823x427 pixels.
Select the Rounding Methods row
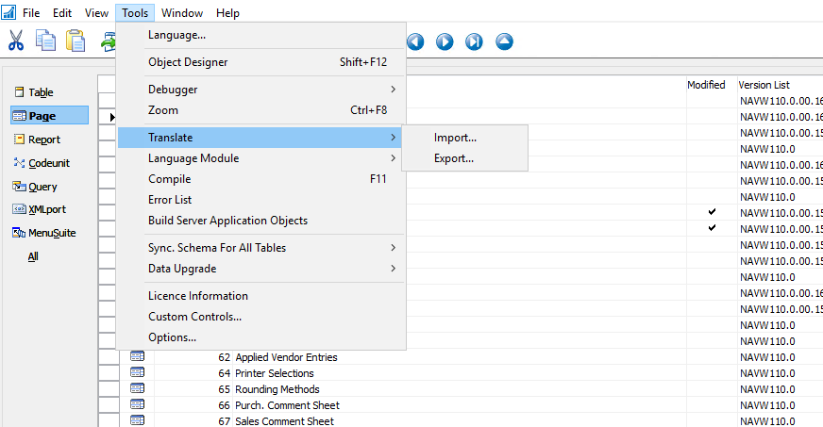point(277,389)
